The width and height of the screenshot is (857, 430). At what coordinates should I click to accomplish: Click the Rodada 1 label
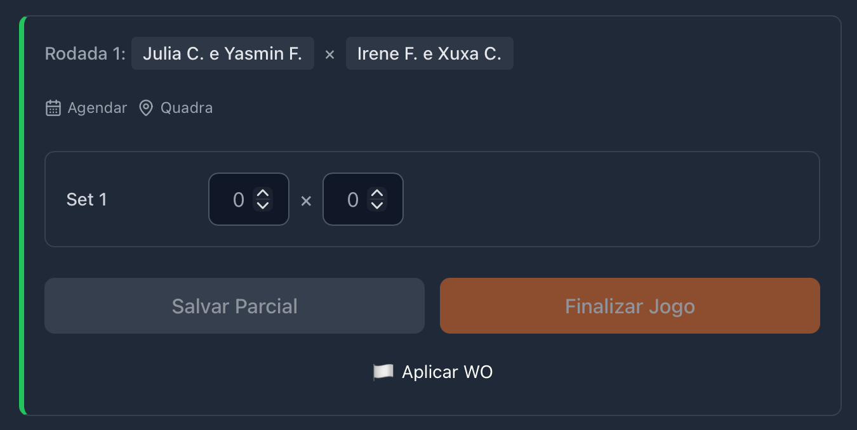85,54
